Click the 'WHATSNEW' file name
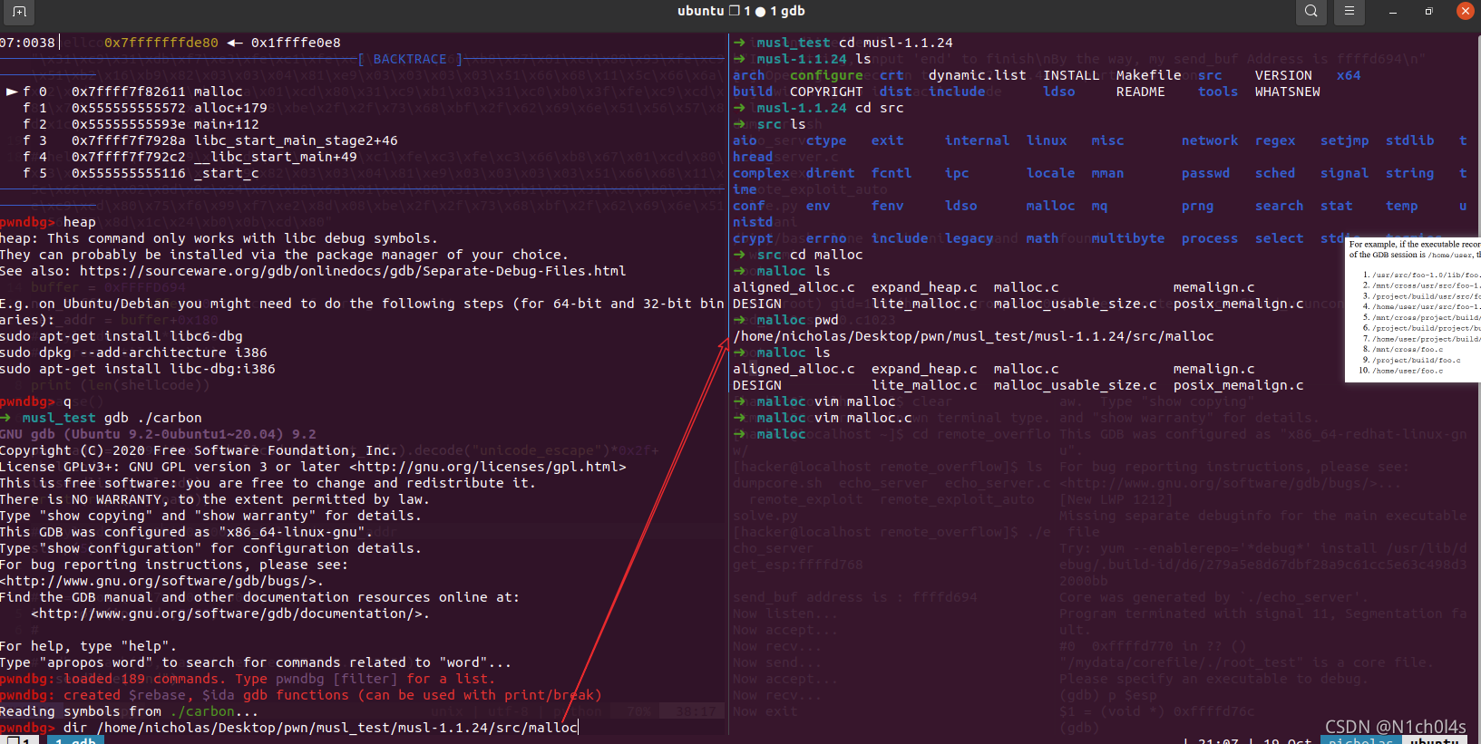This screenshot has width=1481, height=744. pyautogui.click(x=1287, y=92)
